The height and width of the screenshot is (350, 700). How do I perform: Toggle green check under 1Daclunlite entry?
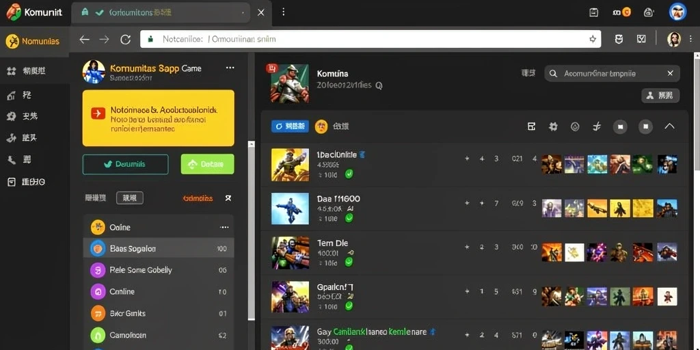coord(349,174)
